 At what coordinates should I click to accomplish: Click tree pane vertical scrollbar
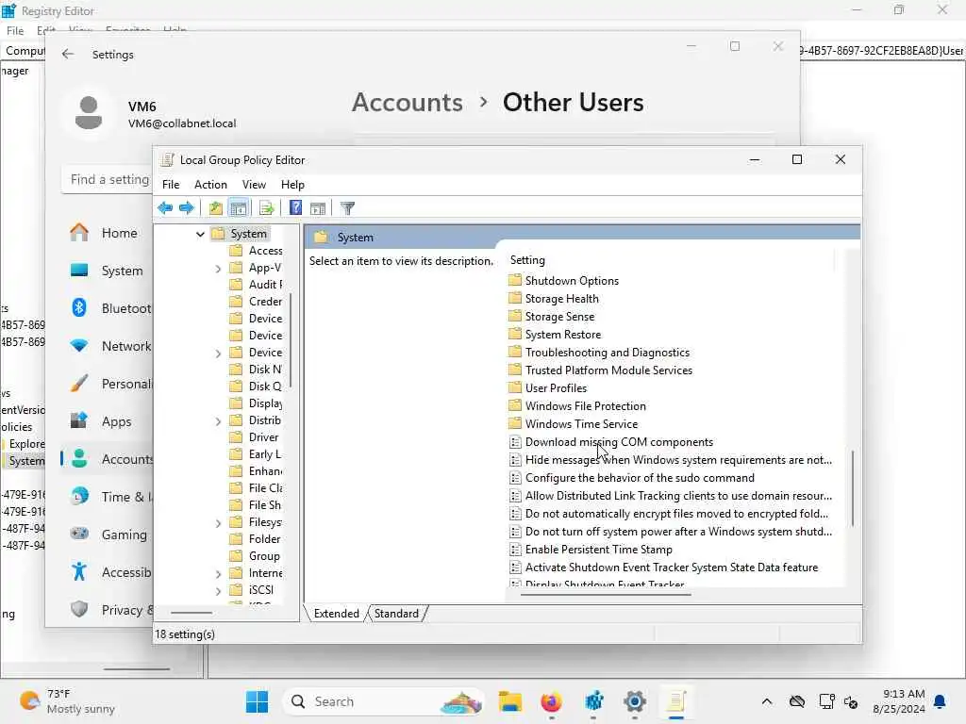click(291, 340)
